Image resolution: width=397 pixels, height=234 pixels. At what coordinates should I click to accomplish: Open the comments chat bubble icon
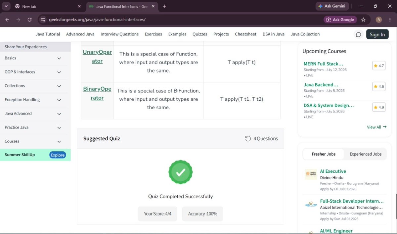click(x=358, y=34)
